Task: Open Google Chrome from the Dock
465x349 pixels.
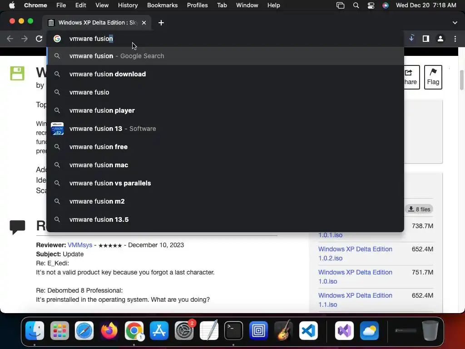Action: pyautogui.click(x=134, y=330)
